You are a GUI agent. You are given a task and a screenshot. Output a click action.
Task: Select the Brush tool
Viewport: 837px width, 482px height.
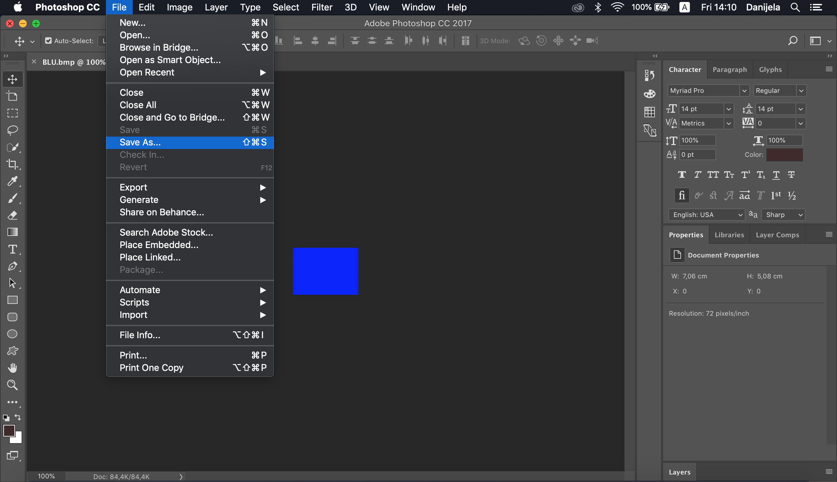click(x=12, y=198)
